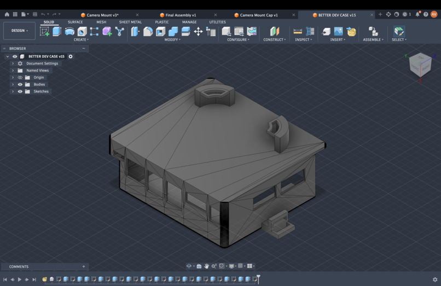Open the SELECT menu dropdown
441x286 pixels.
coord(399,40)
